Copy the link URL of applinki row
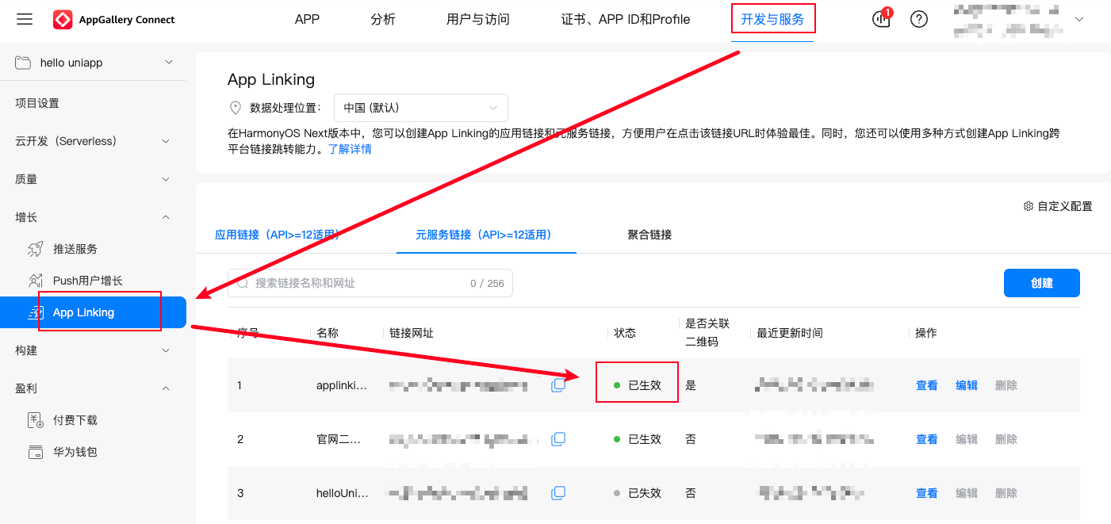Screen dimensions: 1111x524 558,385
